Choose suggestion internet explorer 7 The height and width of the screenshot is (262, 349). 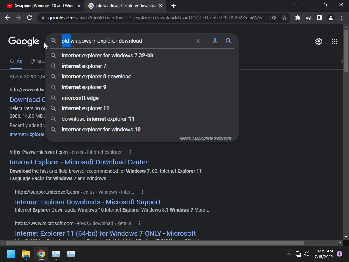click(x=142, y=66)
